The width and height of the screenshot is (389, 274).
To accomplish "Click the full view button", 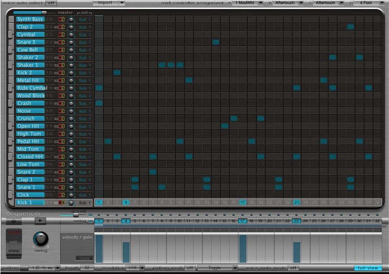I will (x=367, y=268).
